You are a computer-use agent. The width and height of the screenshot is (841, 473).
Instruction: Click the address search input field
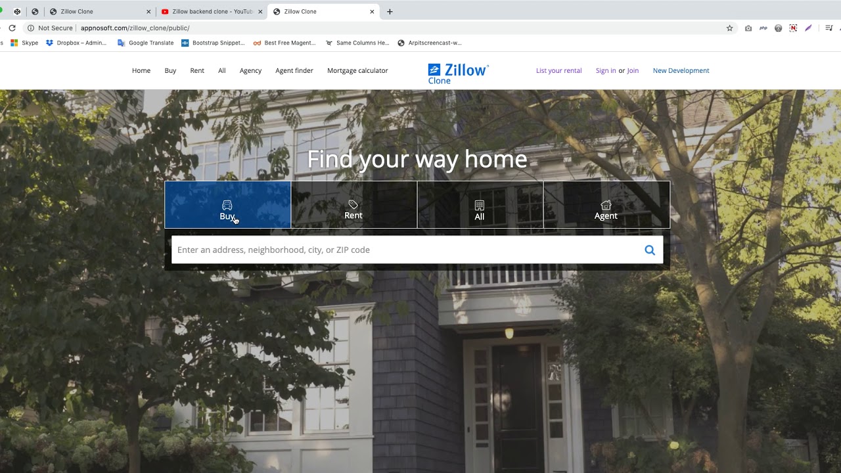point(407,250)
